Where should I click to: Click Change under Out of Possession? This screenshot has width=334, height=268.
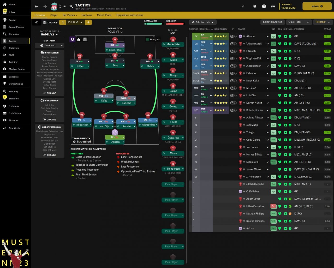[50, 155]
